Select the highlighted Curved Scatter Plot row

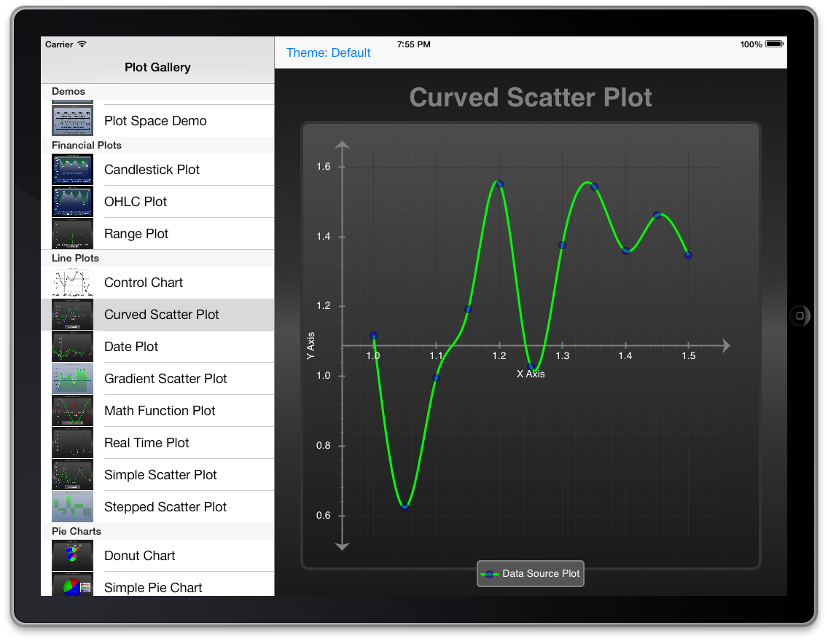[x=162, y=315]
